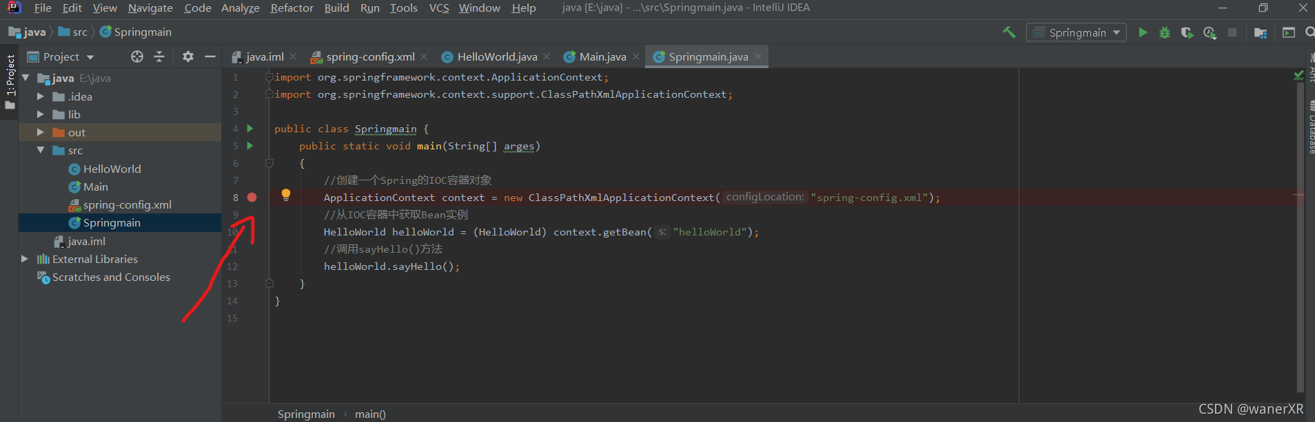Close the java.iml tab

pyautogui.click(x=293, y=56)
